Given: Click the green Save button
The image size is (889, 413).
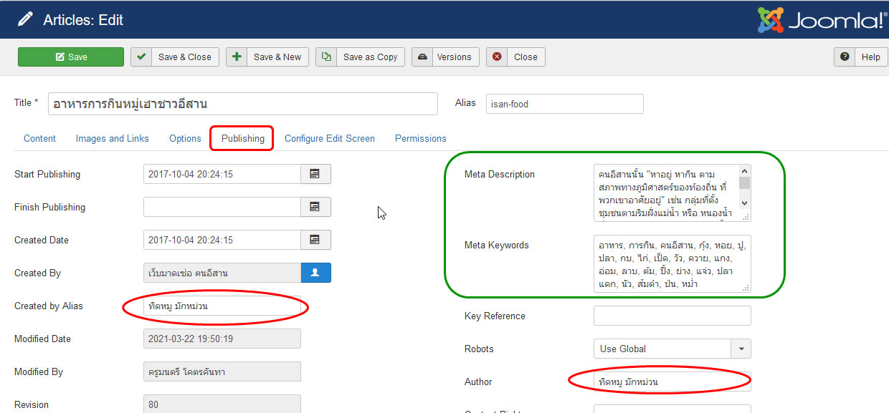Looking at the screenshot, I should coord(70,57).
